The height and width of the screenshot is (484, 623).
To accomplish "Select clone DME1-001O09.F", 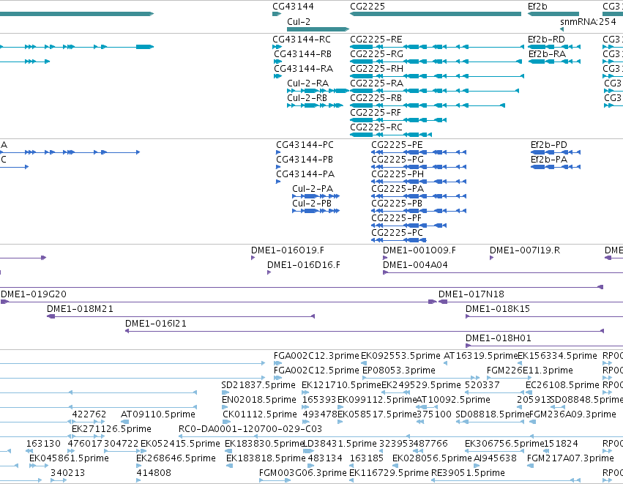I will tap(419, 250).
